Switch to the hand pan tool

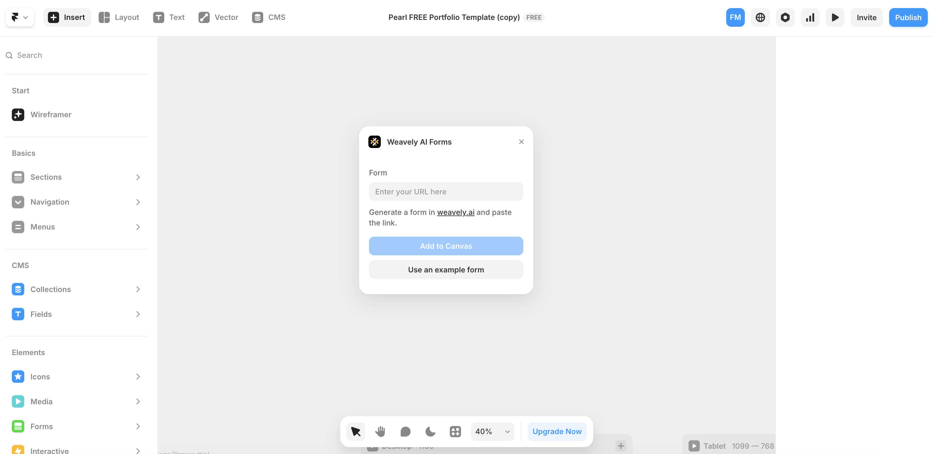pyautogui.click(x=380, y=431)
